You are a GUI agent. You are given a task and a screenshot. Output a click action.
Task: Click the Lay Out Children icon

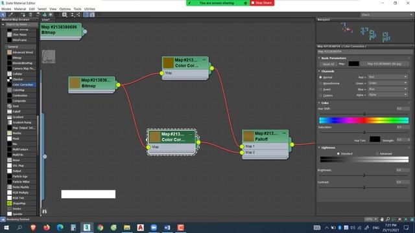[78, 14]
